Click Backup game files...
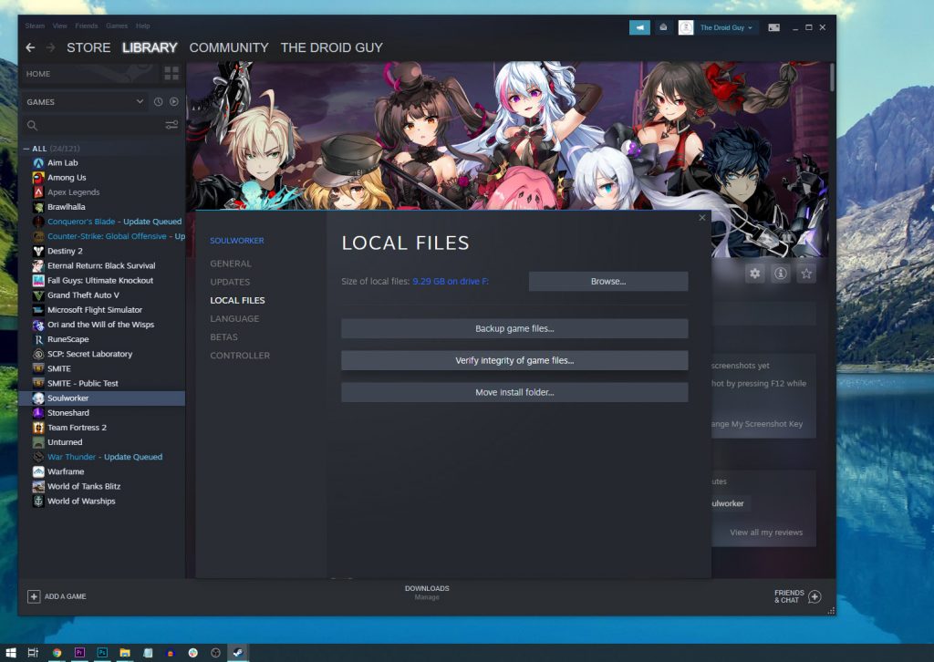 pos(514,328)
